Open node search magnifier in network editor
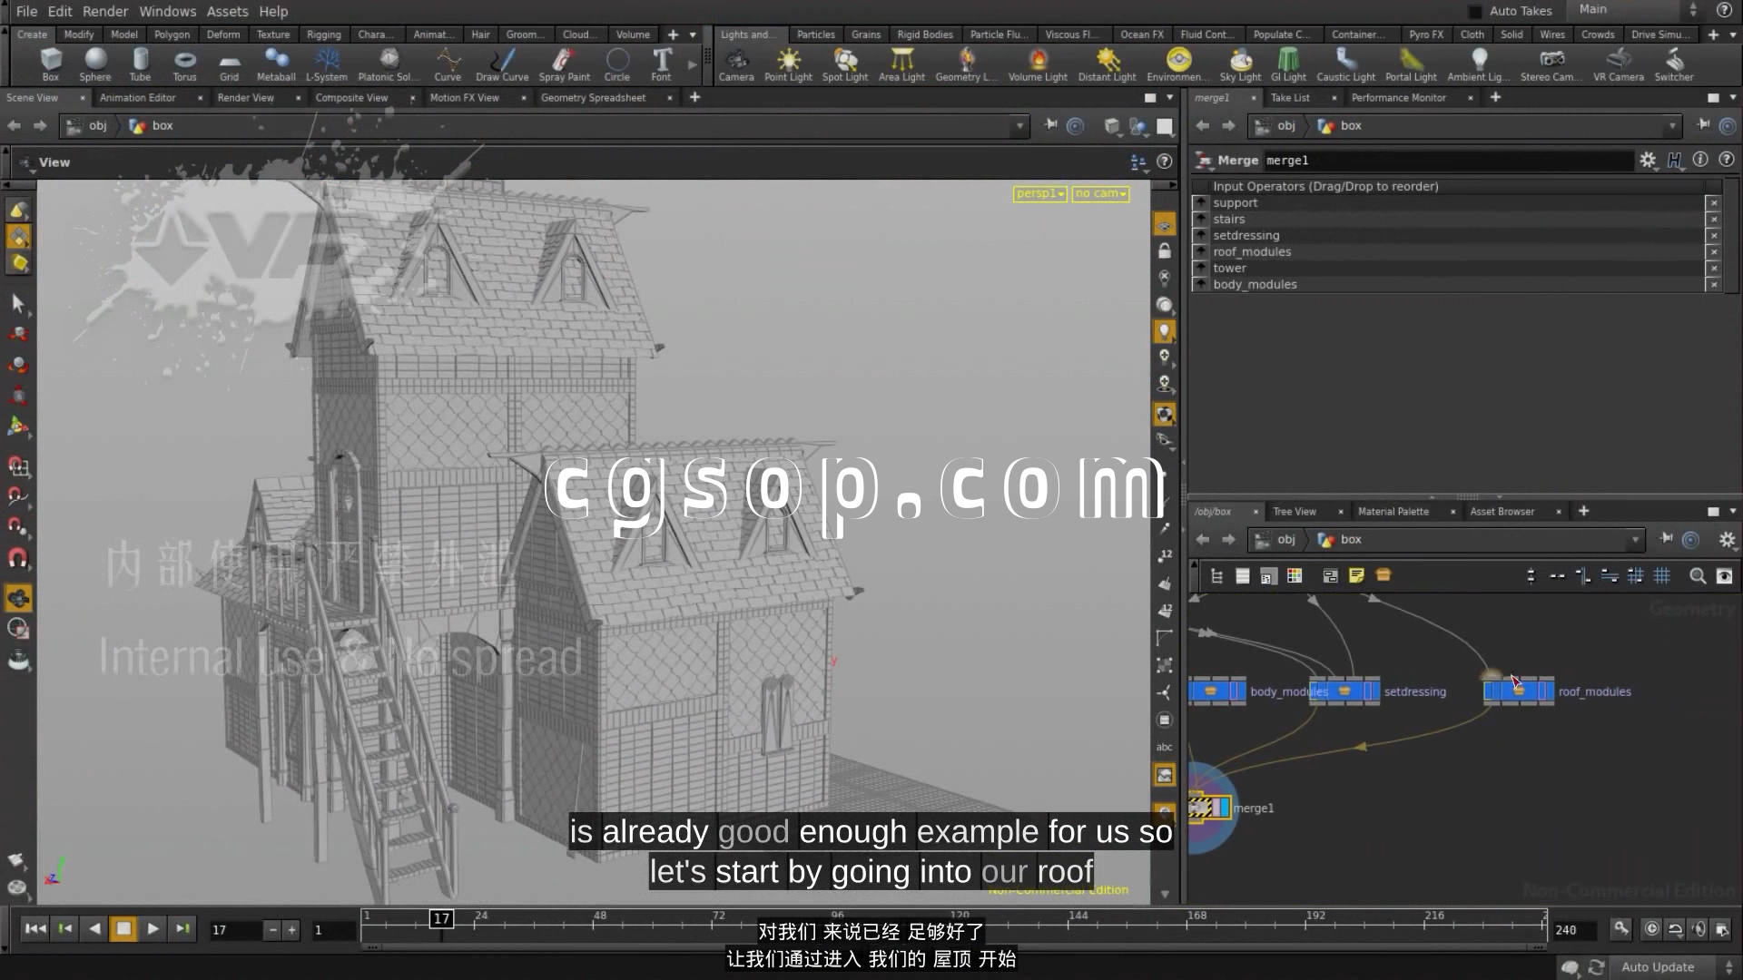Screen dimensions: 1743x980 point(1697,576)
